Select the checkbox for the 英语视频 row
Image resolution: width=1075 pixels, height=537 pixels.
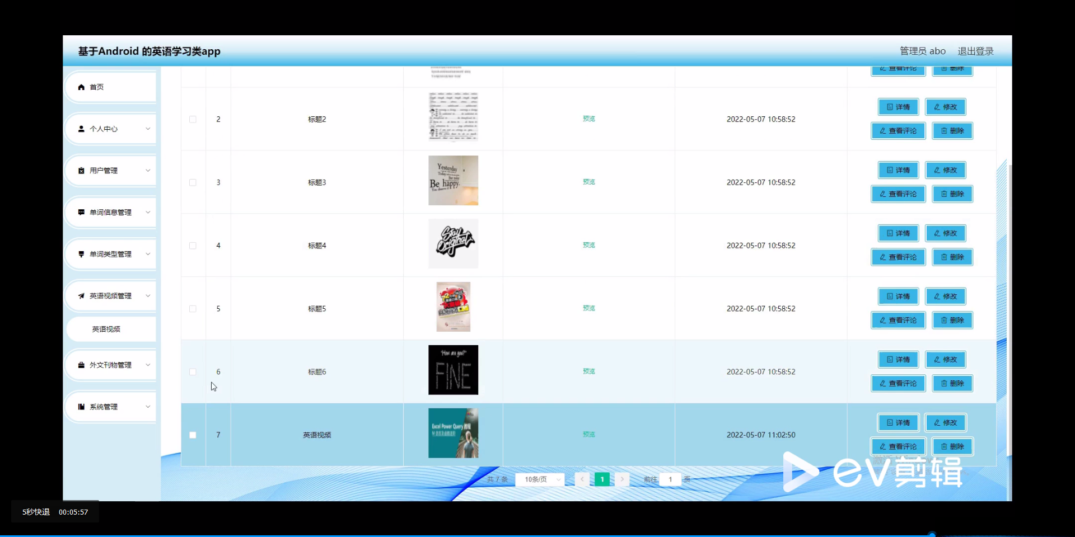pos(193,435)
